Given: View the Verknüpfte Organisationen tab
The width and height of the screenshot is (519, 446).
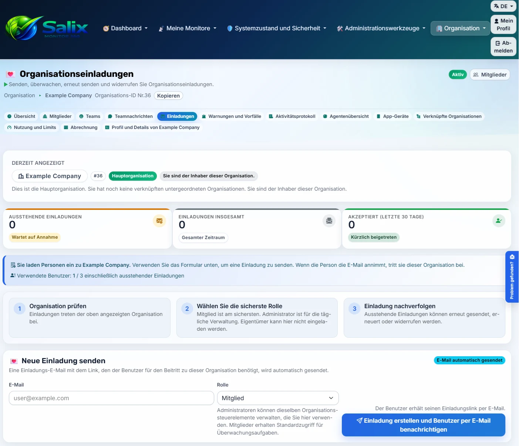Looking at the screenshot, I should point(449,116).
